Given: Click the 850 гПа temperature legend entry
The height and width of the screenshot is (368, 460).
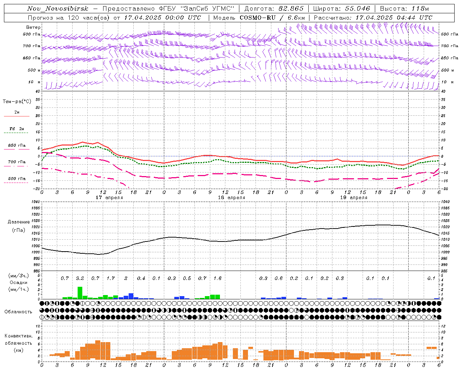Looking at the screenshot, I should click(x=17, y=147).
